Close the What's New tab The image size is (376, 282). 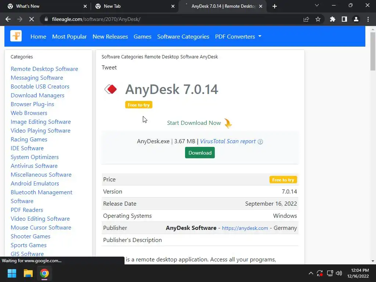click(85, 6)
